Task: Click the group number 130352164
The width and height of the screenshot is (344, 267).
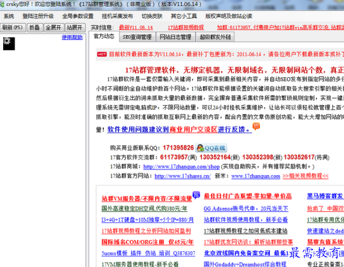Action: pos(215,157)
